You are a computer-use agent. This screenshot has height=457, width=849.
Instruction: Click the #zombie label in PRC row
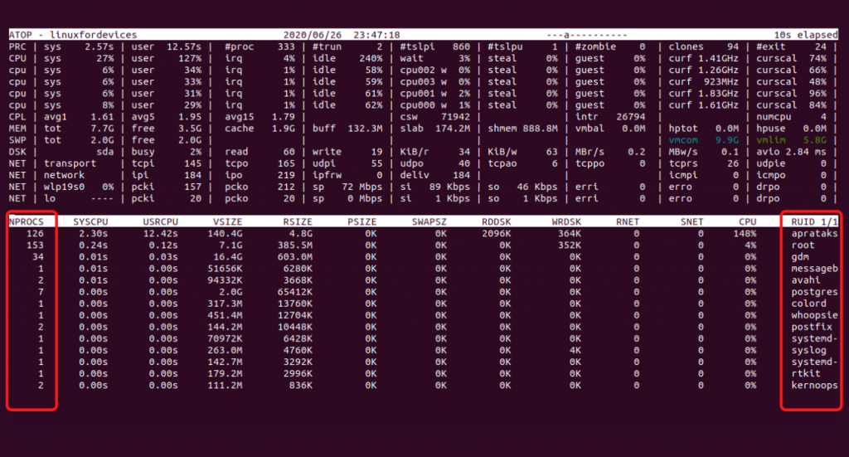(x=595, y=46)
